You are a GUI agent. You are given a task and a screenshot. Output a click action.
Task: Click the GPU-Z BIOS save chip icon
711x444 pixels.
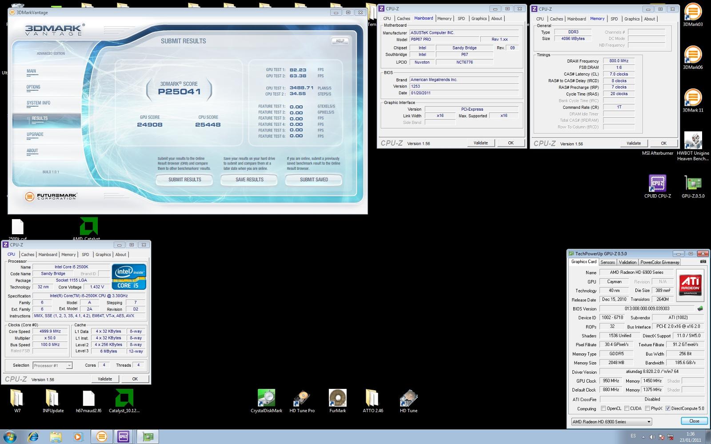click(x=700, y=308)
